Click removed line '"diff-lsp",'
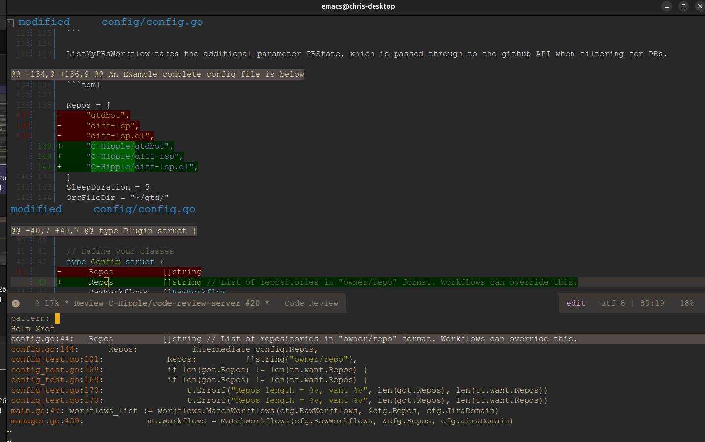The width and height of the screenshot is (705, 442). point(98,126)
